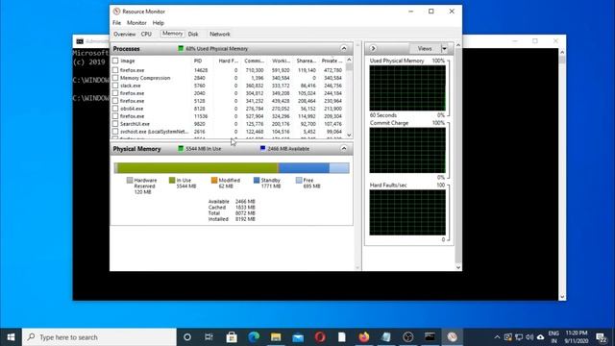Check the firefox.exe PID 2040 checkbox
This screenshot has width=615, height=346.
tap(115, 93)
